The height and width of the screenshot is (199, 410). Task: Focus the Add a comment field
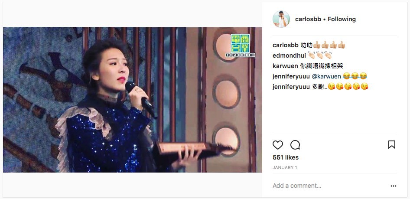click(x=329, y=186)
